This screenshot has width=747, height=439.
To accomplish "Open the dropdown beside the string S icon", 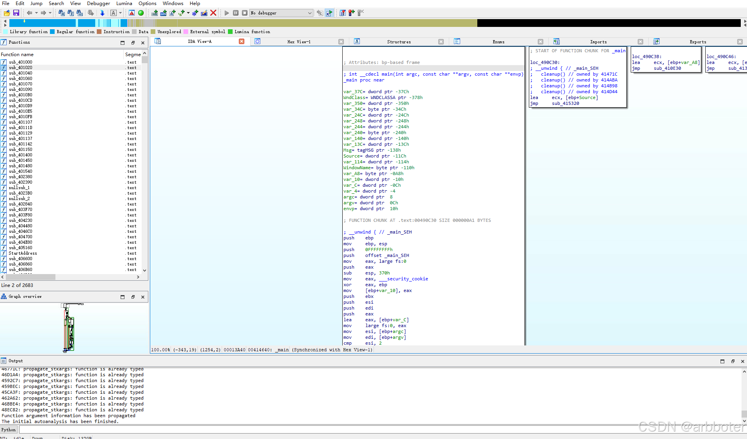I will 188,13.
